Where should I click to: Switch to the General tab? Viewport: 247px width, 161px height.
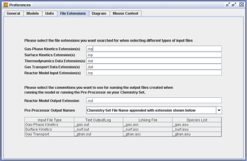(13, 13)
